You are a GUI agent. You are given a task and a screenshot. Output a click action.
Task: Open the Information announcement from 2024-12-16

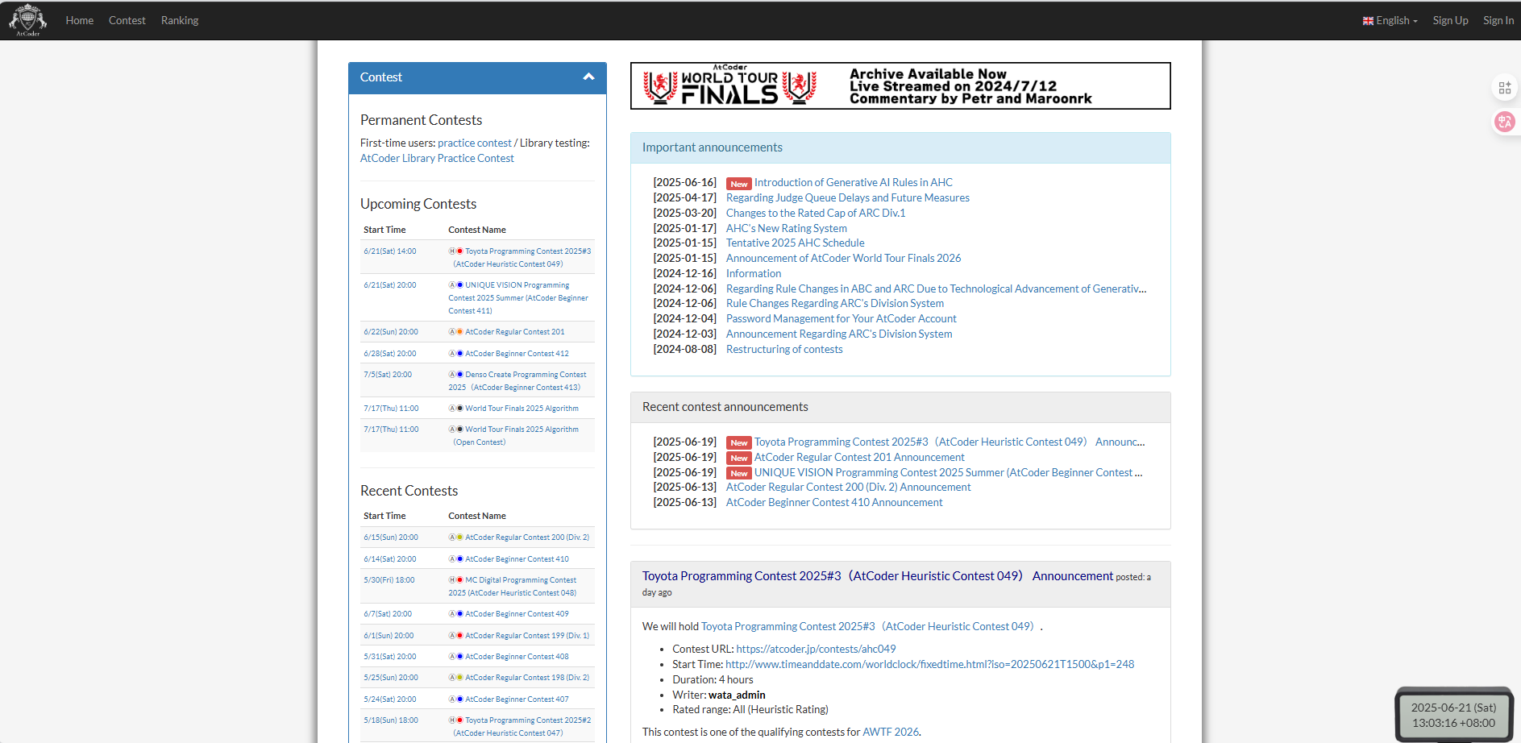(754, 274)
